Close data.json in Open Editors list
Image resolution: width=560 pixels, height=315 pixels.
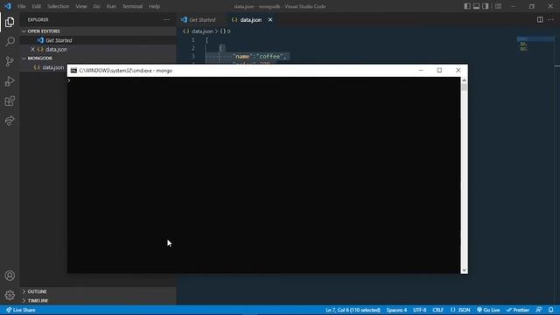point(32,49)
